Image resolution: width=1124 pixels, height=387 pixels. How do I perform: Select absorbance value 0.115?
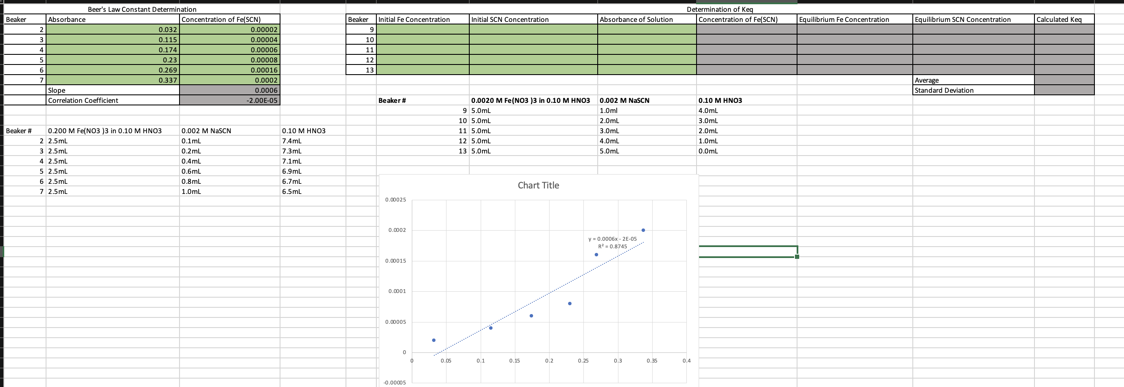point(113,40)
